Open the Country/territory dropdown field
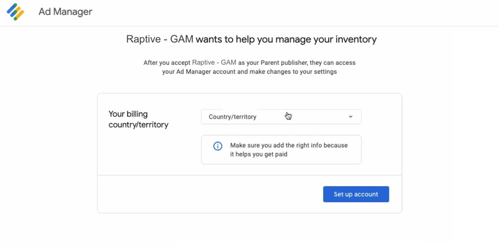 coord(281,117)
